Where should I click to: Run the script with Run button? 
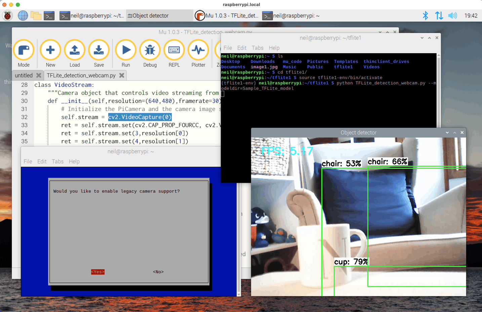click(x=126, y=50)
